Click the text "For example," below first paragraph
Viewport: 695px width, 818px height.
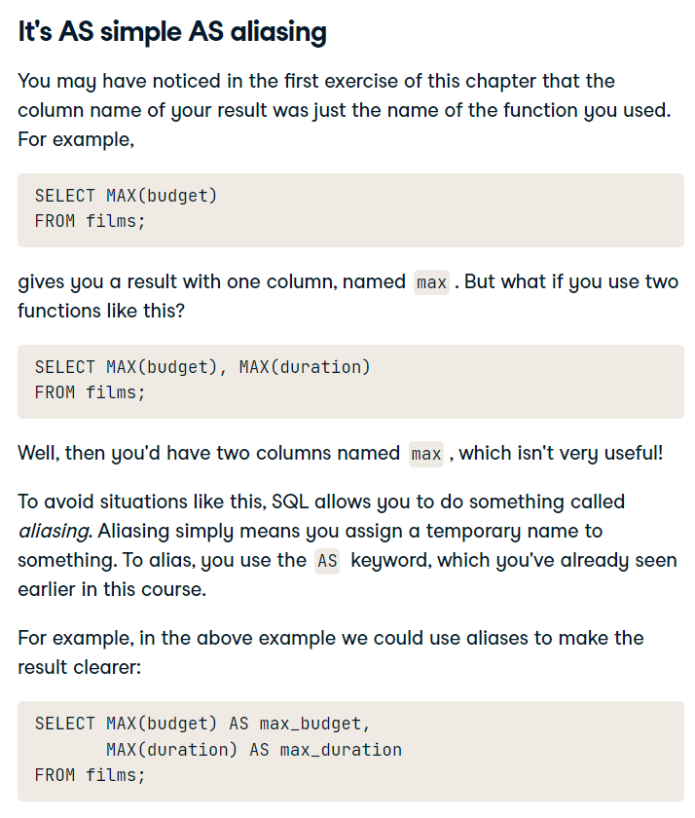click(x=76, y=140)
